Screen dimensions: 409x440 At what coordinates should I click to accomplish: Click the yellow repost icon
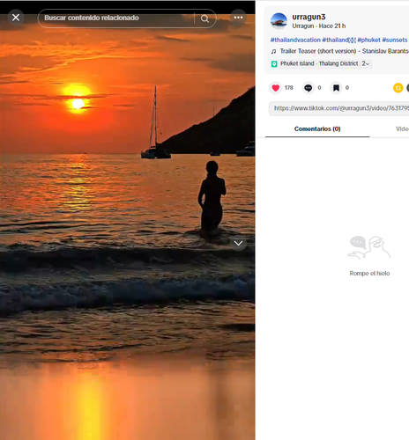[398, 88]
